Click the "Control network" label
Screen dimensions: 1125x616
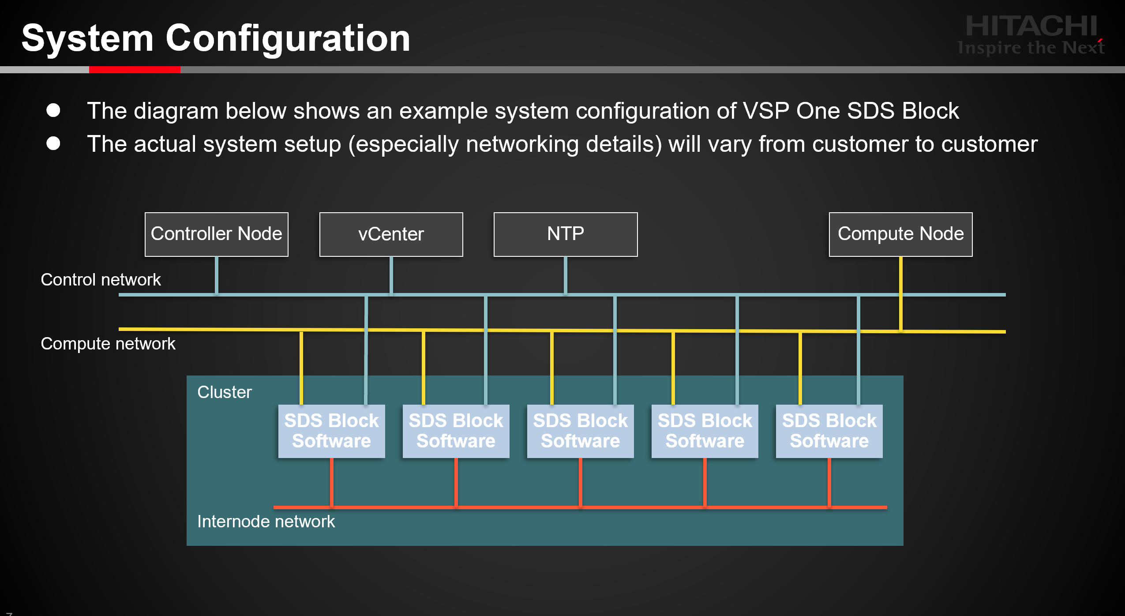(x=101, y=280)
